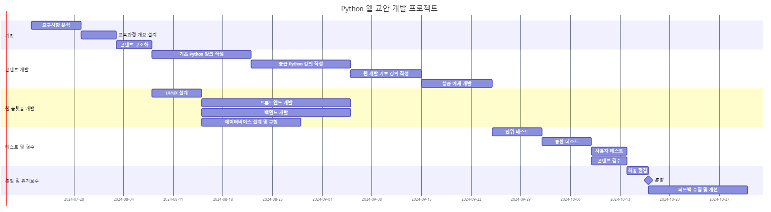
Task: Select the 교육과정 개요 설계 task bar
Action: tap(99, 35)
